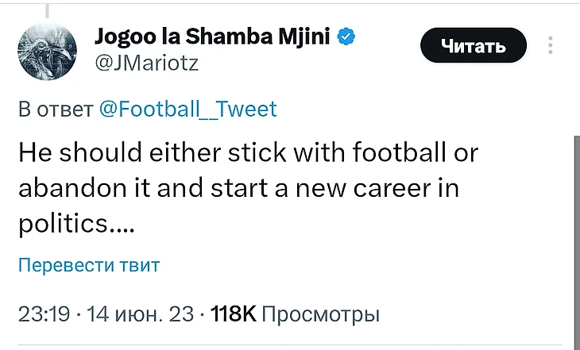580x350 pixels.
Task: Click the Просмотры views label
Action: click(x=319, y=314)
